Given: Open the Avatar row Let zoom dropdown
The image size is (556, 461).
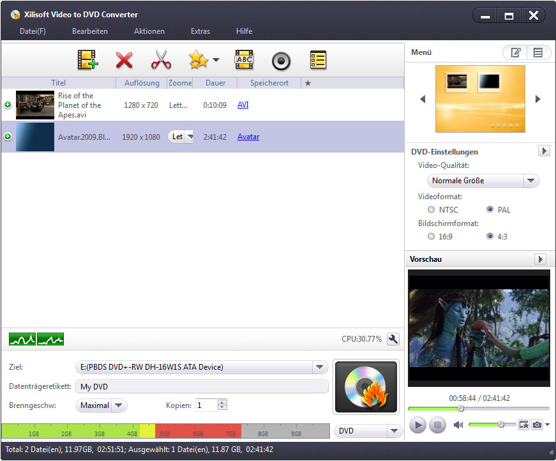Looking at the screenshot, I should [x=181, y=137].
